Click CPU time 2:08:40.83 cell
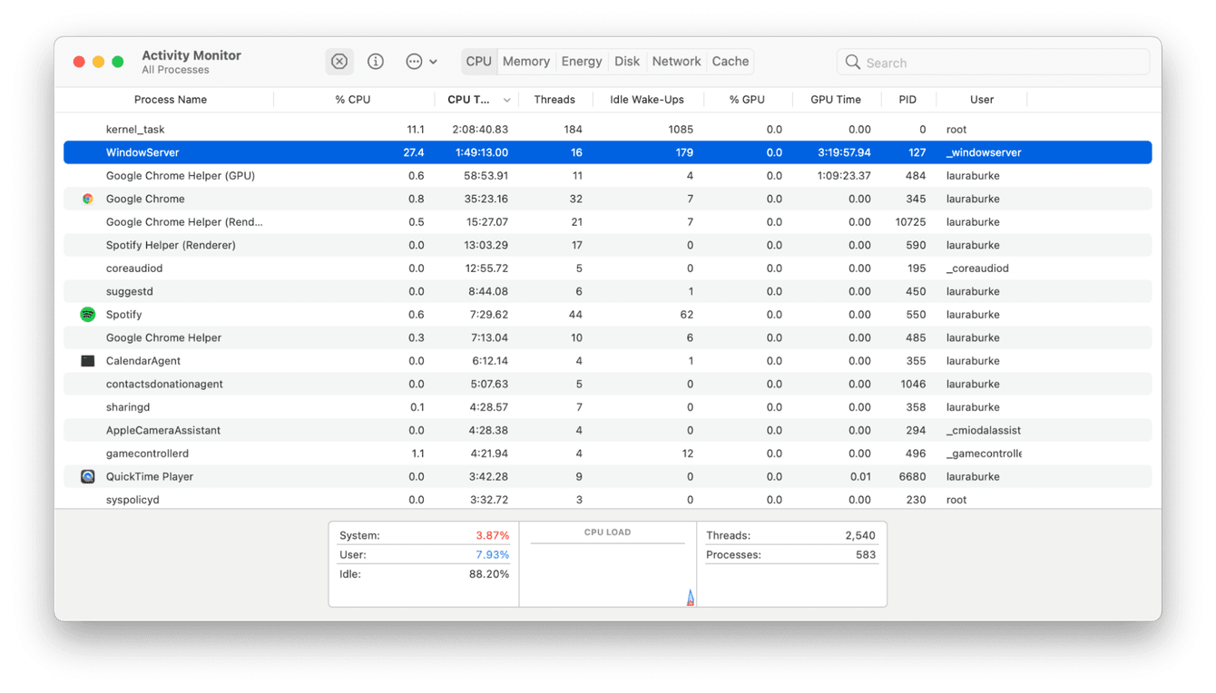The image size is (1216, 693). pyautogui.click(x=480, y=130)
